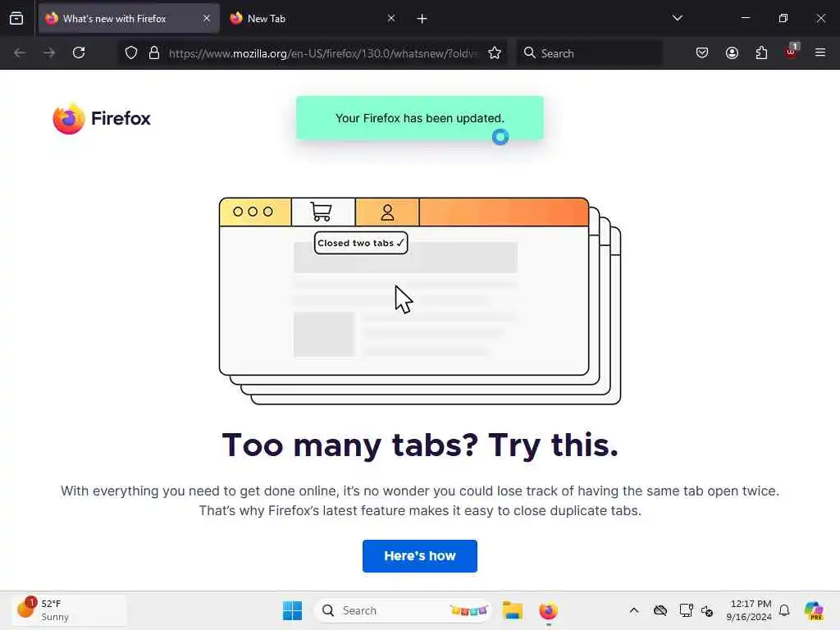Screen dimensions: 840x630
Task: Open the Firefox account menu
Action: pyautogui.click(x=732, y=52)
